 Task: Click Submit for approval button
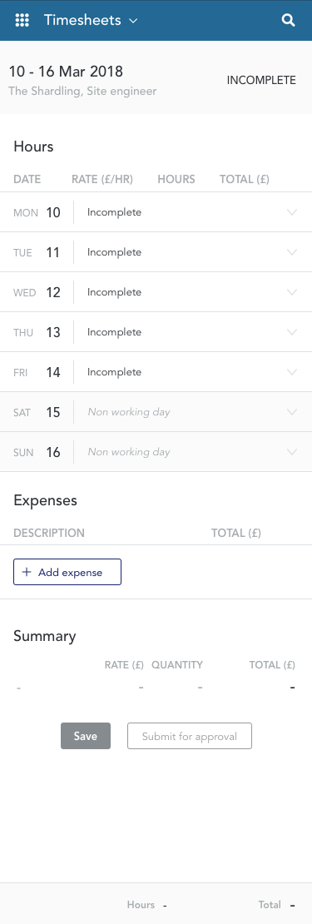coord(190,736)
